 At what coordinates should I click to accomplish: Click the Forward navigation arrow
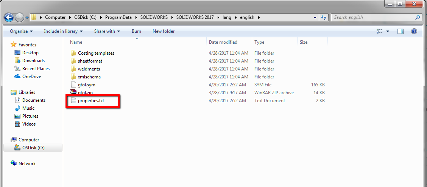coord(19,18)
